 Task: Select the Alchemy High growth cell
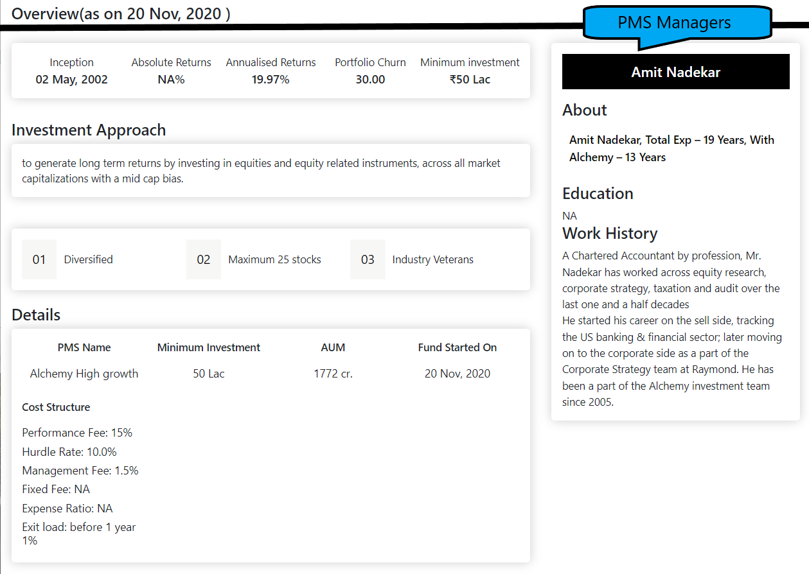click(84, 374)
